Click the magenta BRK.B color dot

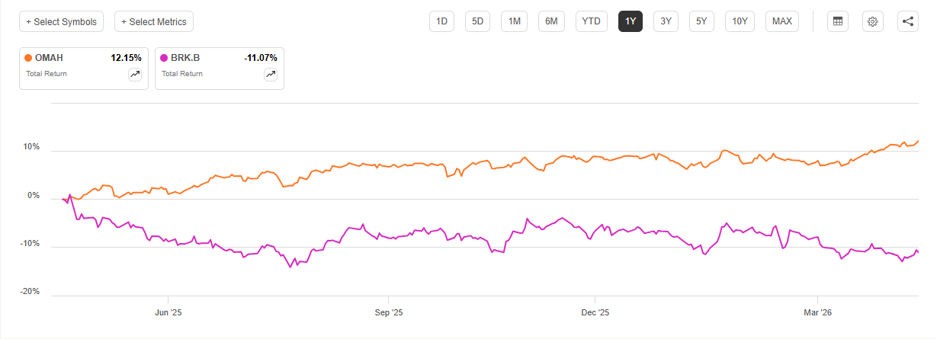[x=164, y=58]
